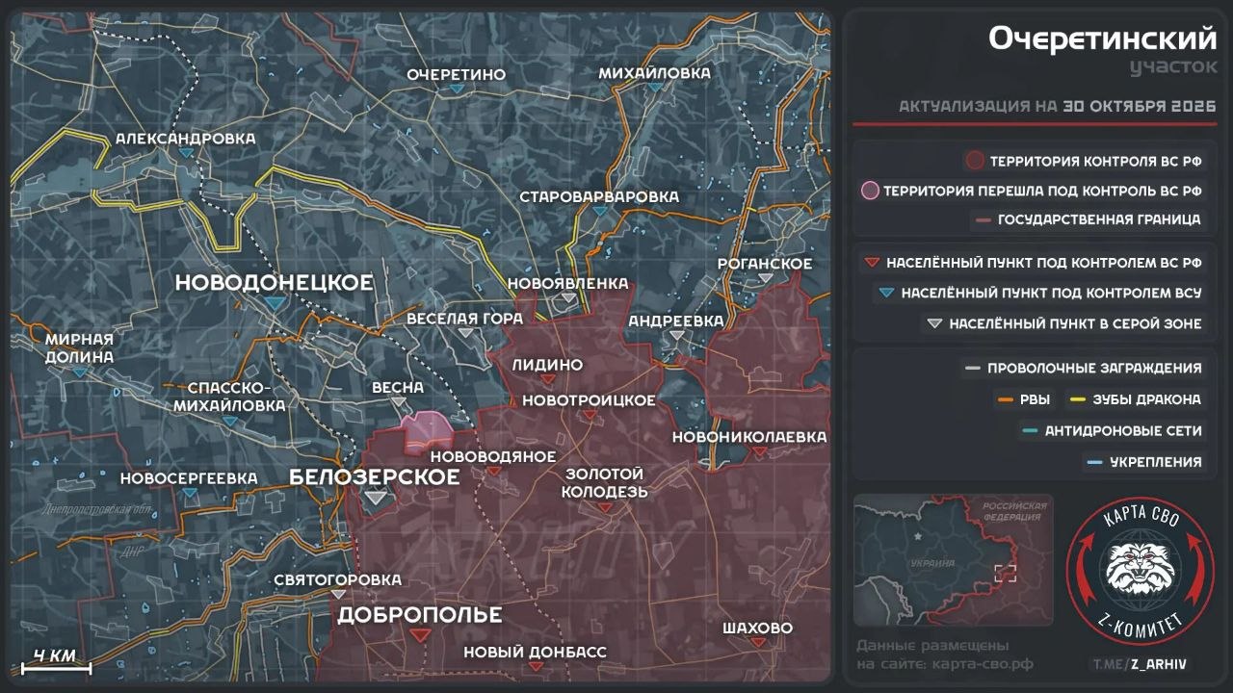
Task: Click the Очеретинский title heading
Action: click(1103, 38)
